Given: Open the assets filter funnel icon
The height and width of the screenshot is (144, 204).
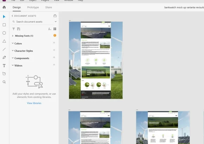Looking at the screenshot, I should pos(13,29).
